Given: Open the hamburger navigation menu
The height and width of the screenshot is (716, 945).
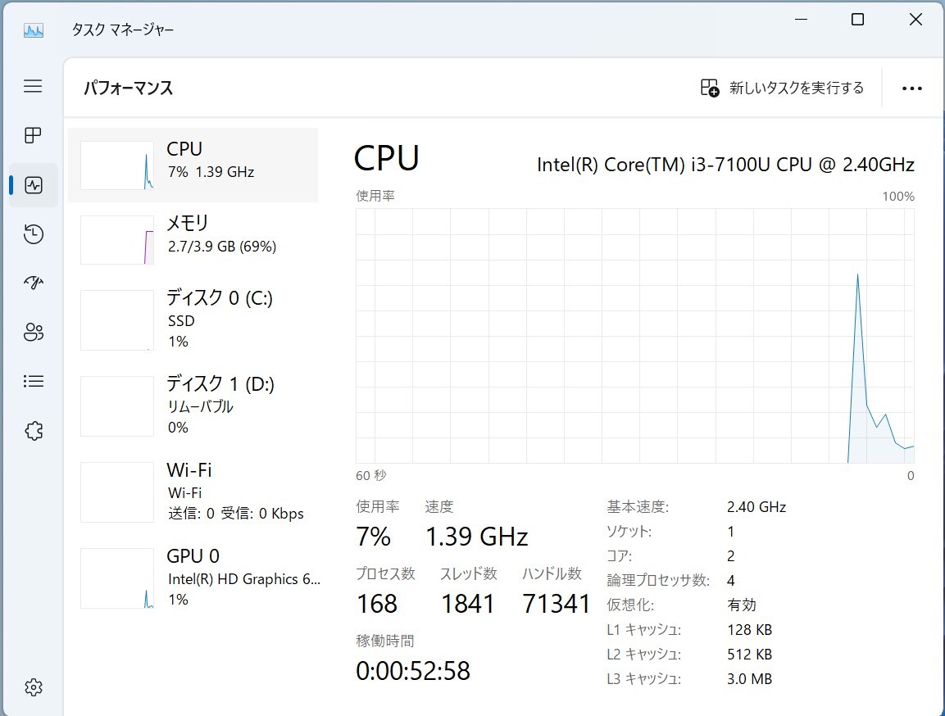Looking at the screenshot, I should [33, 86].
